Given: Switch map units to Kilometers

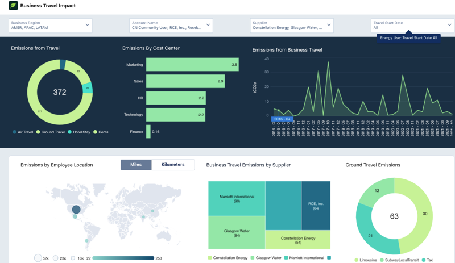Looking at the screenshot, I should pos(173,165).
